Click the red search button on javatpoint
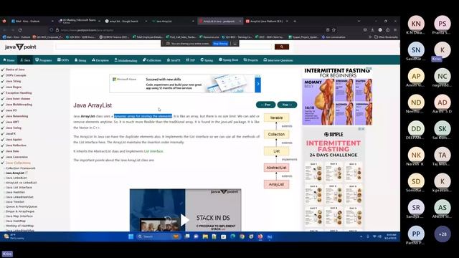The height and width of the screenshot is (258, 459). click(282, 47)
